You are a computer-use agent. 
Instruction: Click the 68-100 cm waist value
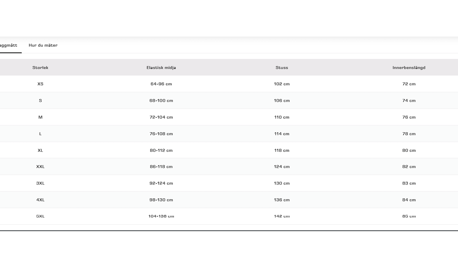161,100
